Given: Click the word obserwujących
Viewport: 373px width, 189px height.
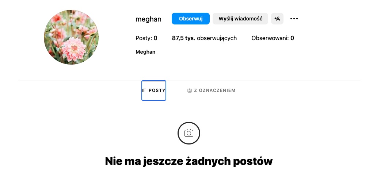Looking at the screenshot, I should pyautogui.click(x=217, y=38).
